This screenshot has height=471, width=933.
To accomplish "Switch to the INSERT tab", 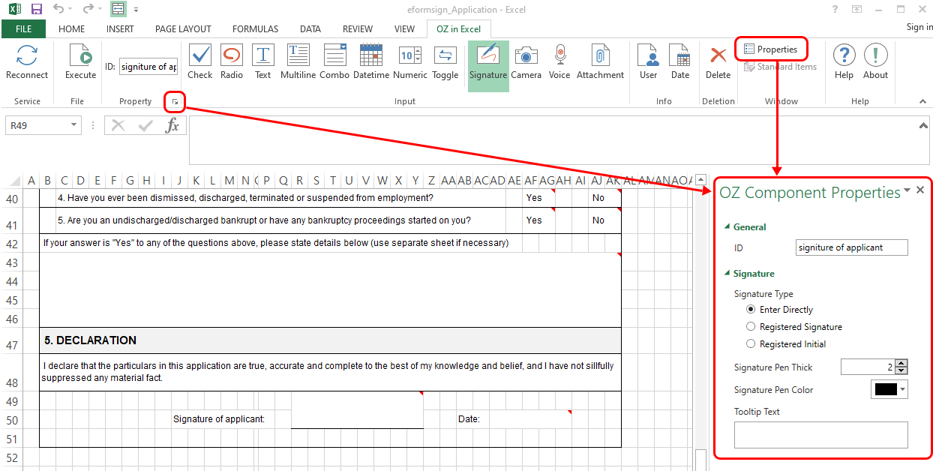I will [120, 29].
